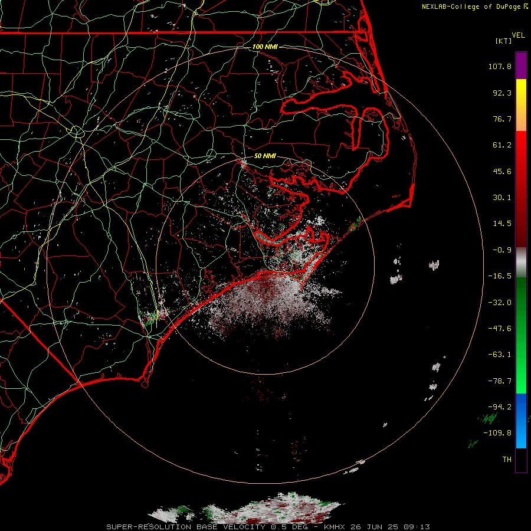Select the 14.5 scale value
The height and width of the screenshot is (531, 531).
click(502, 224)
